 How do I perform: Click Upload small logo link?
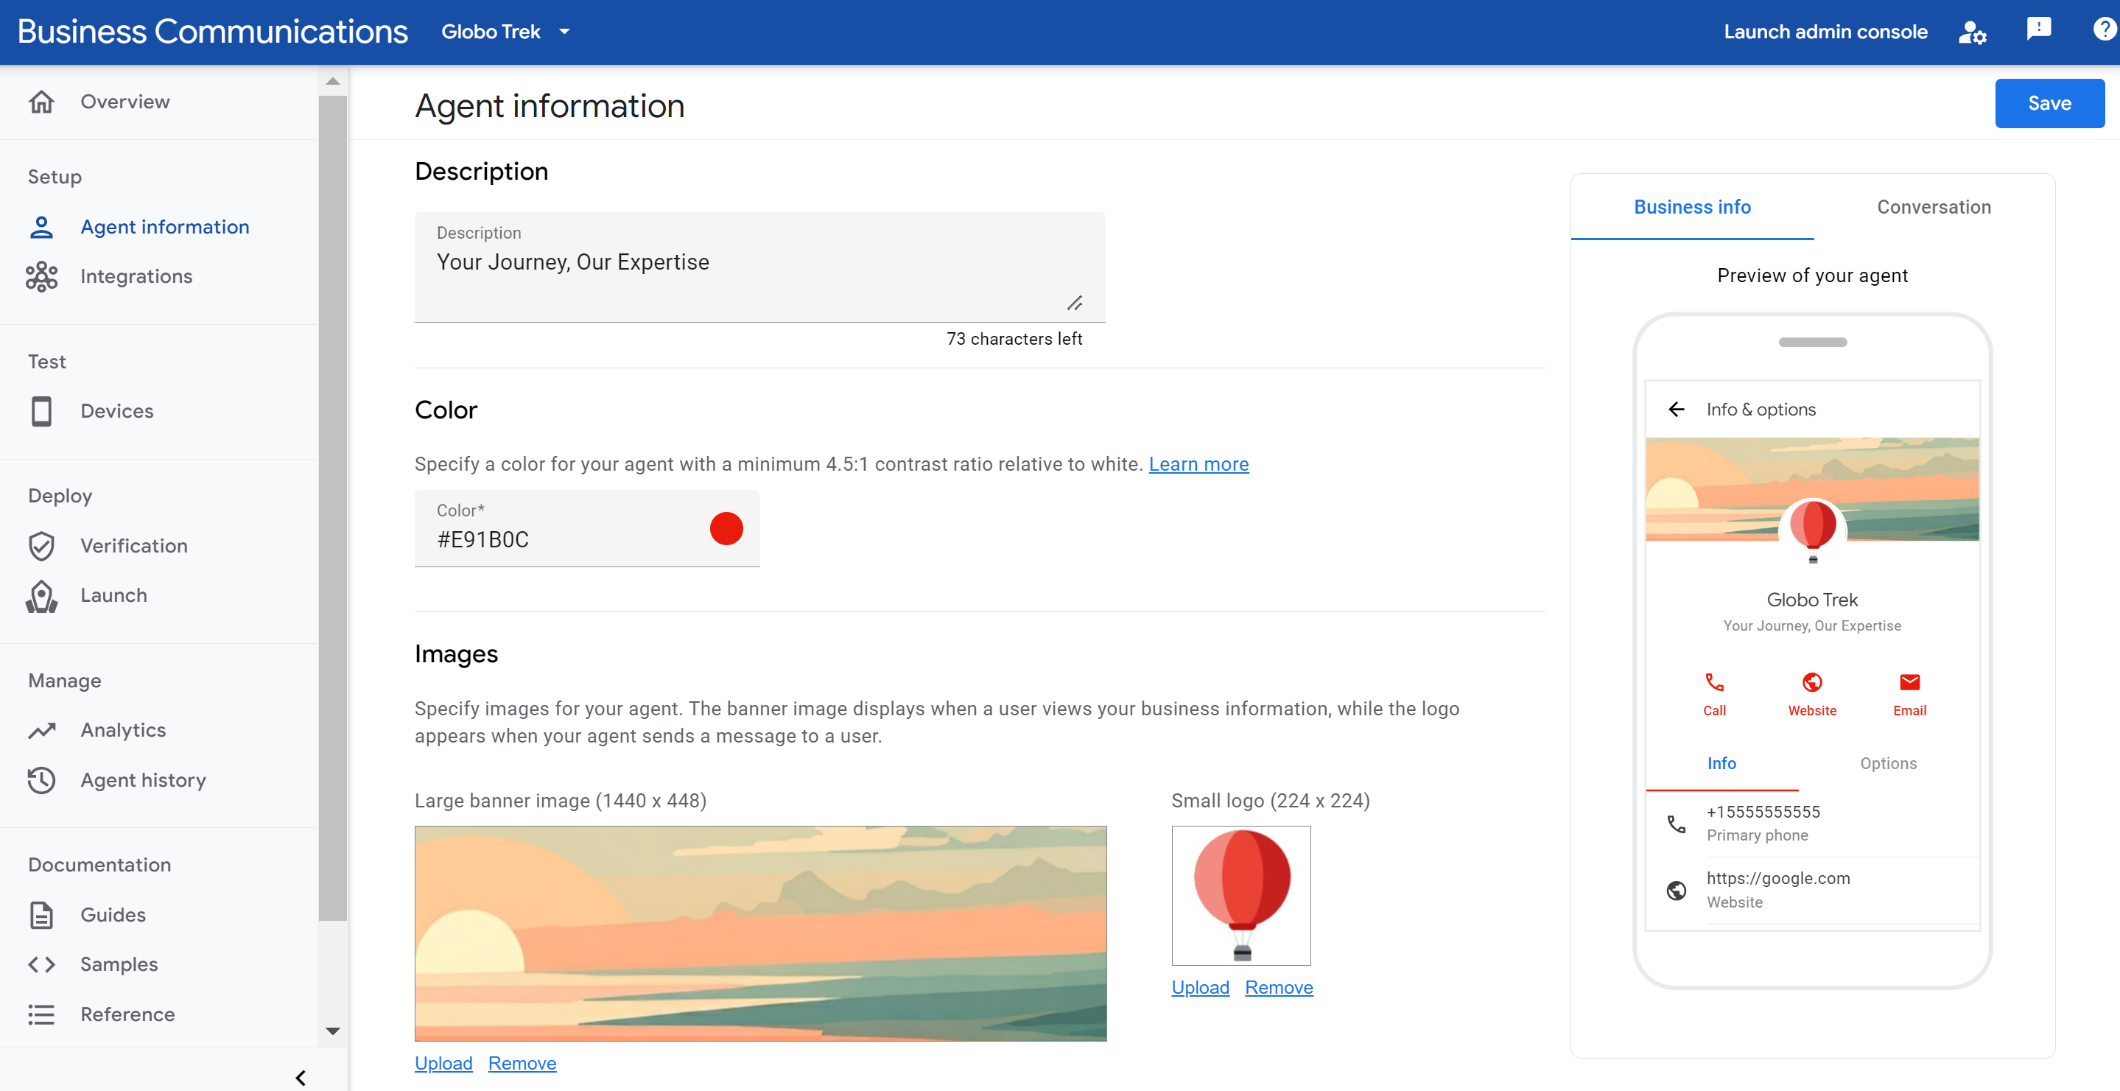coord(1199,986)
